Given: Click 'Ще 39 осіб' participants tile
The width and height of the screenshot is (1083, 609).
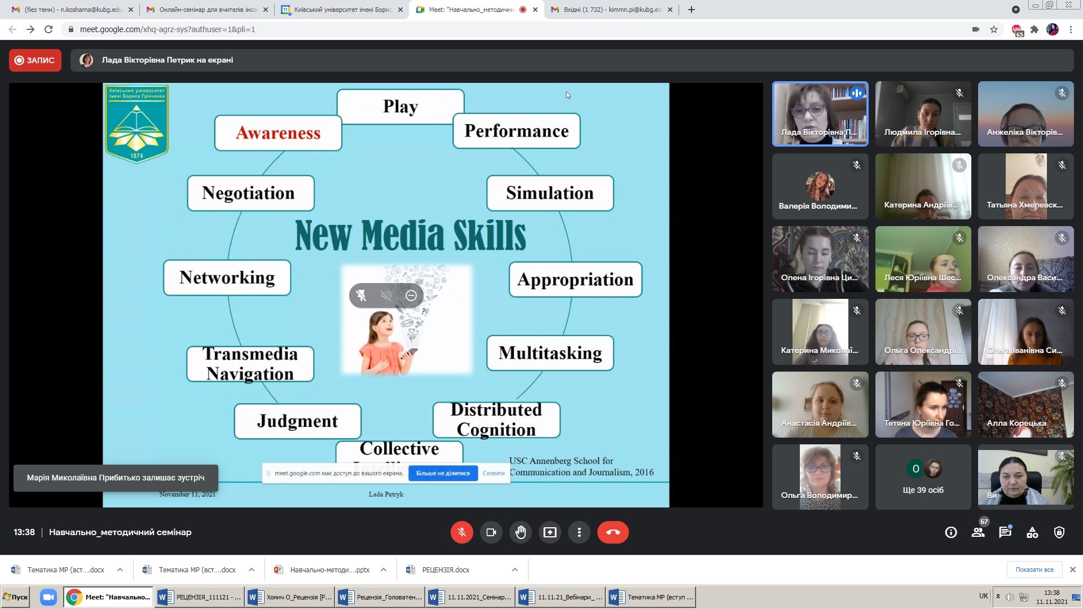Looking at the screenshot, I should pyautogui.click(x=923, y=477).
